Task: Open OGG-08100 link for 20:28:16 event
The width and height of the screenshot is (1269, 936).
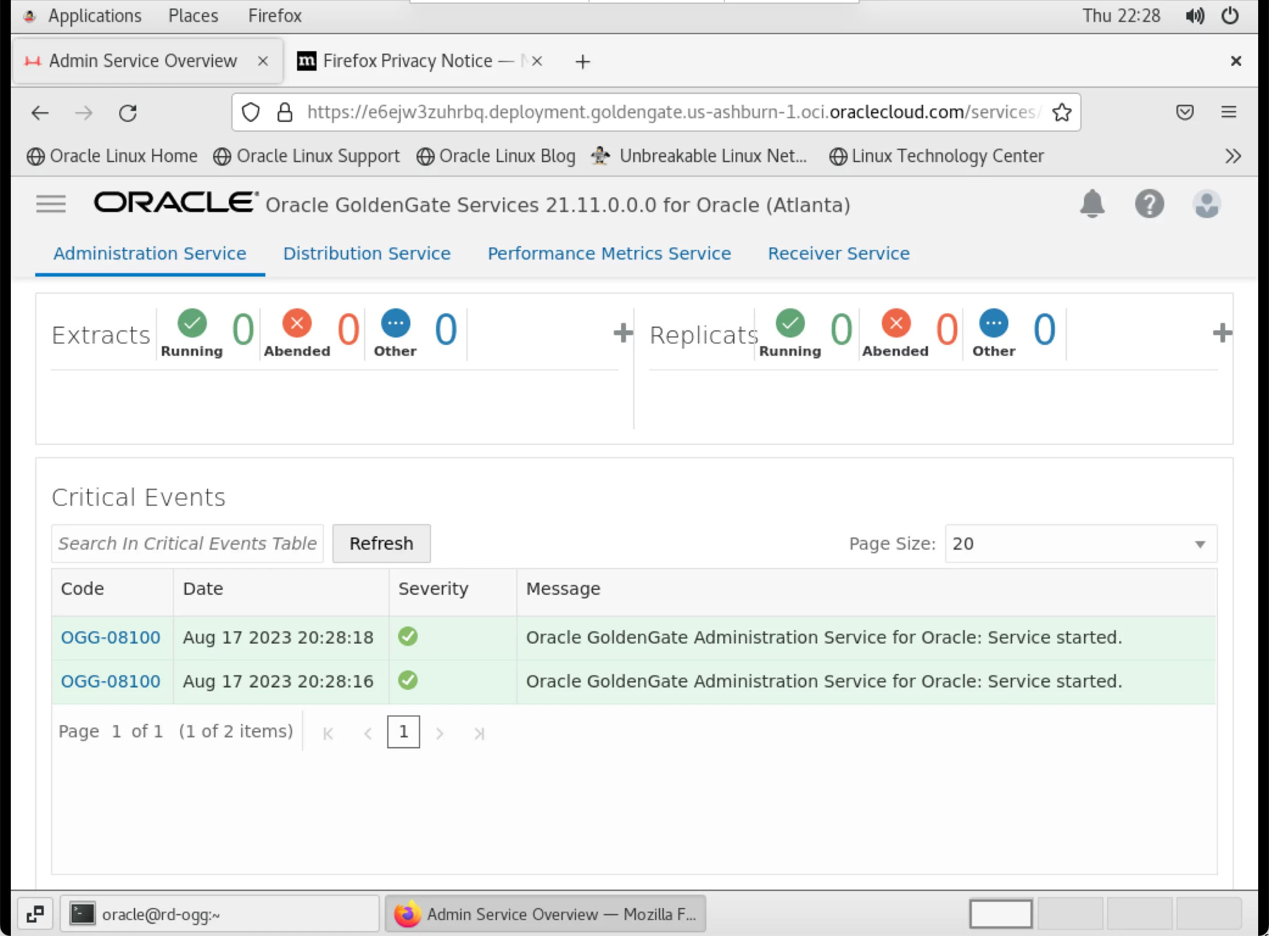Action: 110,681
